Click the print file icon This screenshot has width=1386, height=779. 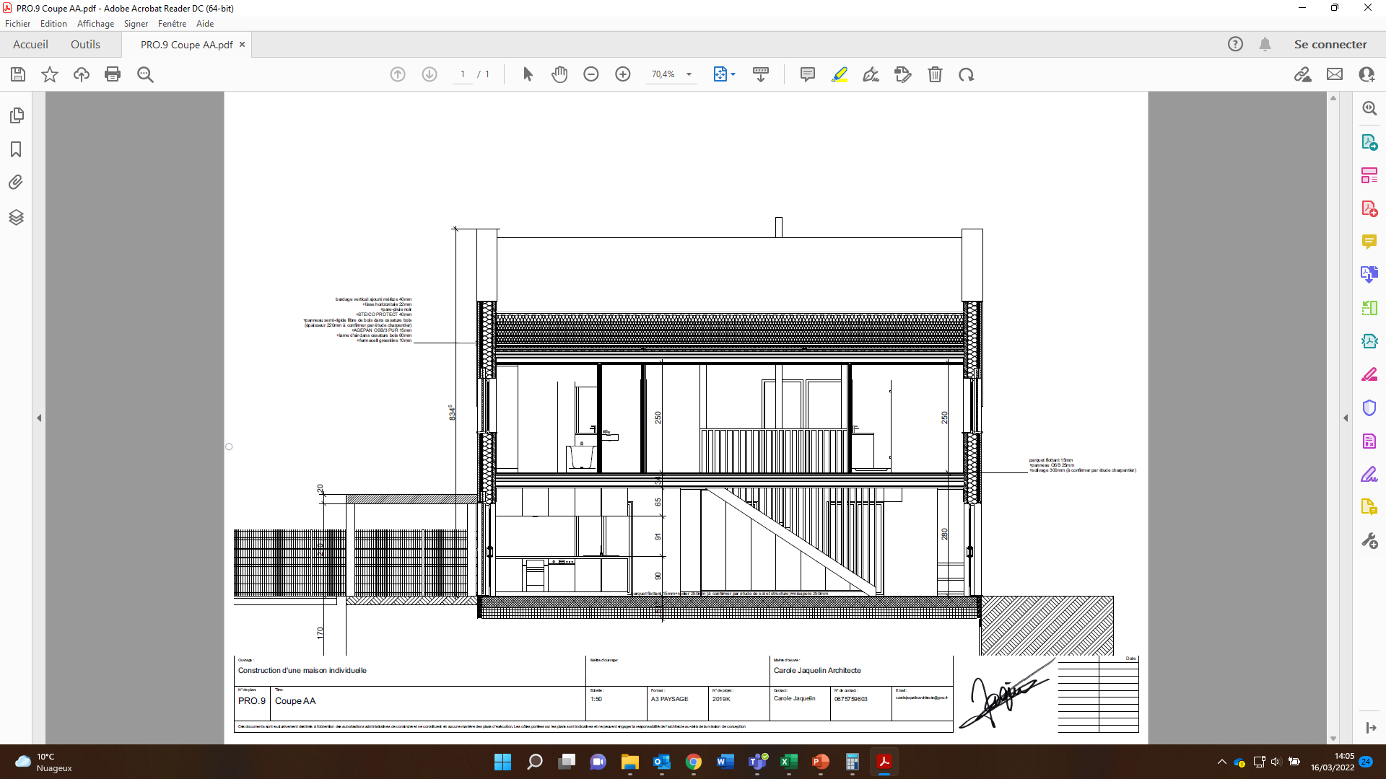click(x=113, y=74)
